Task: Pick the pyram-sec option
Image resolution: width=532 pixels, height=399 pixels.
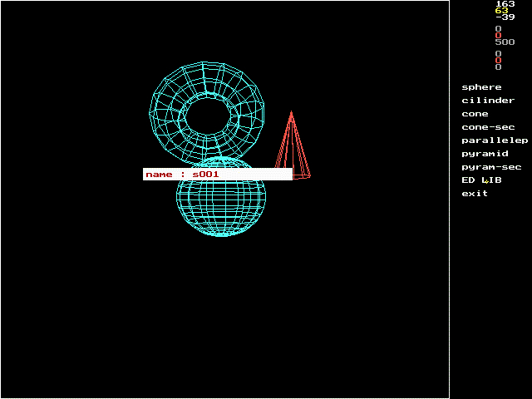Action: (x=491, y=167)
